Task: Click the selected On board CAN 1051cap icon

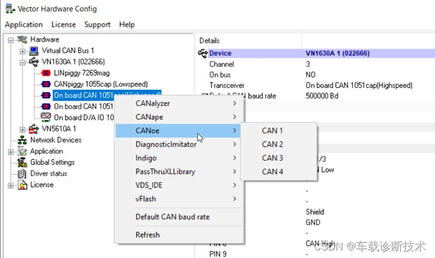Action: [x=46, y=95]
